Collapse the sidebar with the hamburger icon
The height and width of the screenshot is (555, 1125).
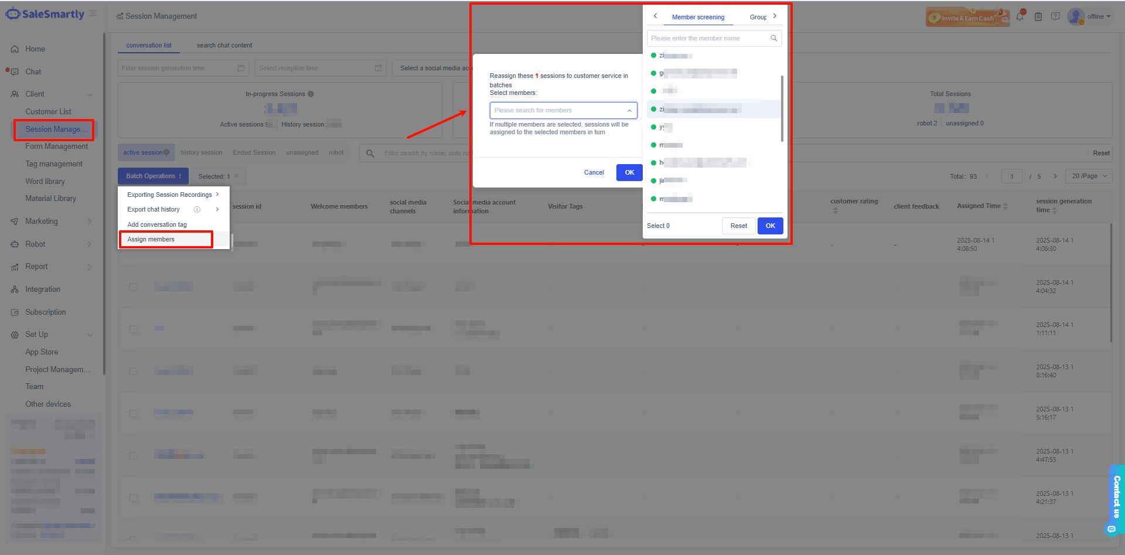pos(93,13)
